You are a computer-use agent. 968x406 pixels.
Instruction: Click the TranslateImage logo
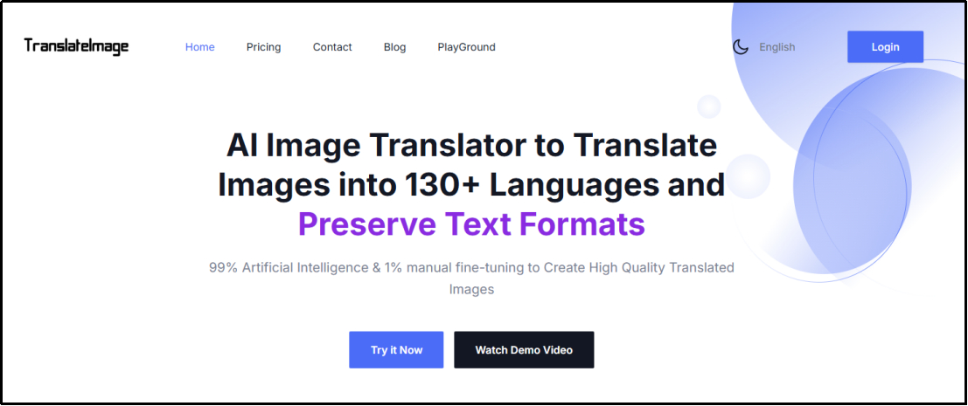76,46
